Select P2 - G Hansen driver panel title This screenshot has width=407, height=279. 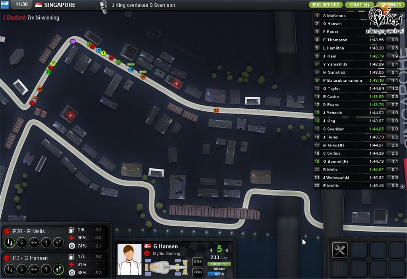(x=30, y=258)
